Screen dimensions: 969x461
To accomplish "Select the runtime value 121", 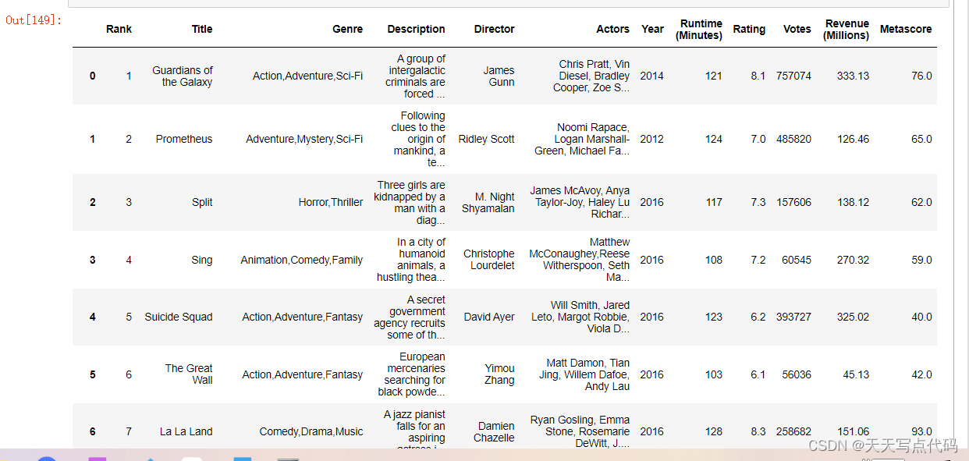I will [713, 76].
